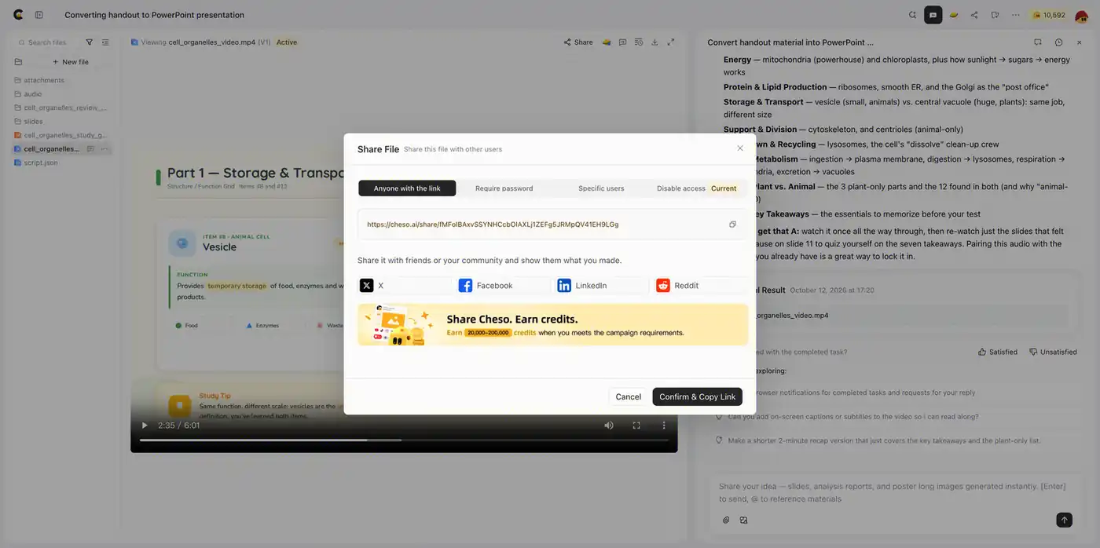
Task: Open the user avatar menu
Action: pyautogui.click(x=1082, y=15)
